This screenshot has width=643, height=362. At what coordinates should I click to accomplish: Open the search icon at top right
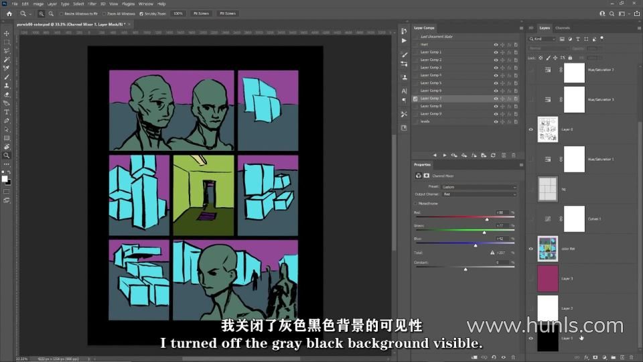612,13
